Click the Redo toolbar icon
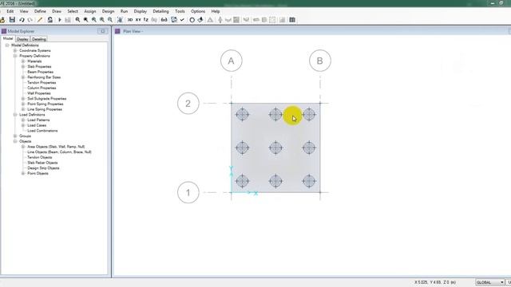511x287 pixels. 30,20
